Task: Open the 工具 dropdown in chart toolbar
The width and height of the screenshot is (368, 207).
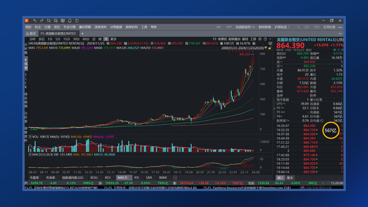Action: 253,39
